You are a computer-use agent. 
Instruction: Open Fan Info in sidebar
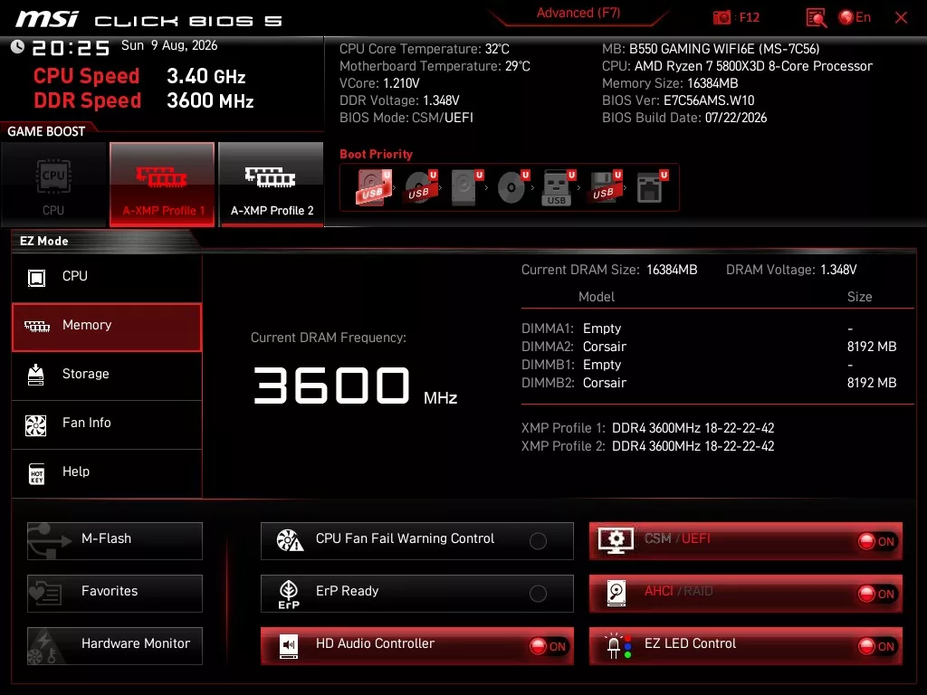107,424
